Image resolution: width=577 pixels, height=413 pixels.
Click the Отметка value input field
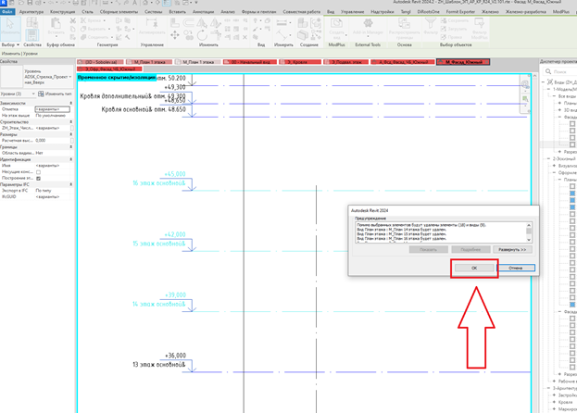pyautogui.click(x=52, y=109)
